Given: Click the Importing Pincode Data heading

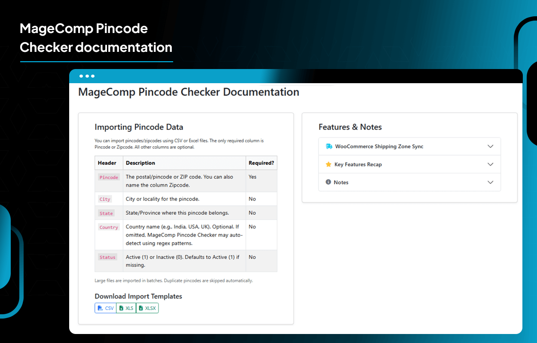Looking at the screenshot, I should click(x=139, y=127).
